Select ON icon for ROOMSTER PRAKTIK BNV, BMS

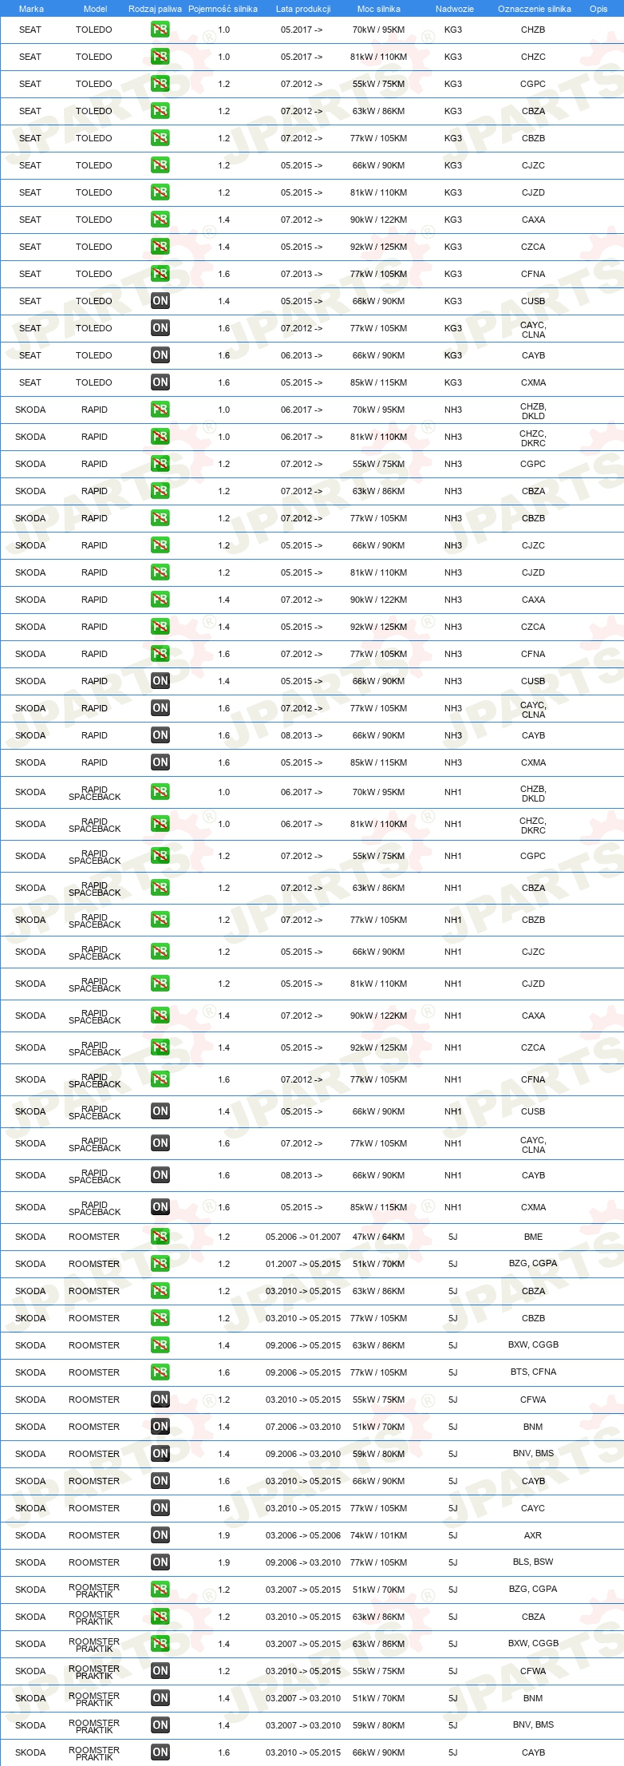(x=160, y=1725)
